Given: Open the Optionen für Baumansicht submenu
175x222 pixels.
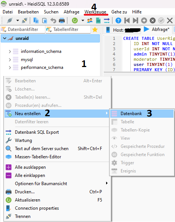Looking at the screenshot, I should click(57, 184).
